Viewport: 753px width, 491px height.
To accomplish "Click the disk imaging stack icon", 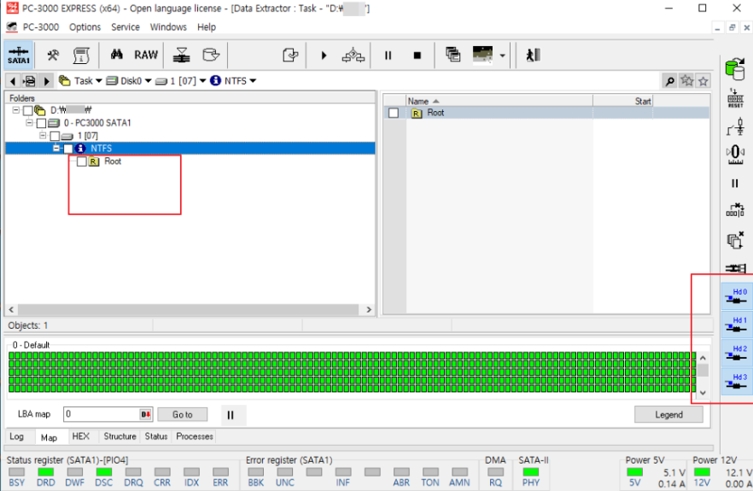I will pos(181,56).
